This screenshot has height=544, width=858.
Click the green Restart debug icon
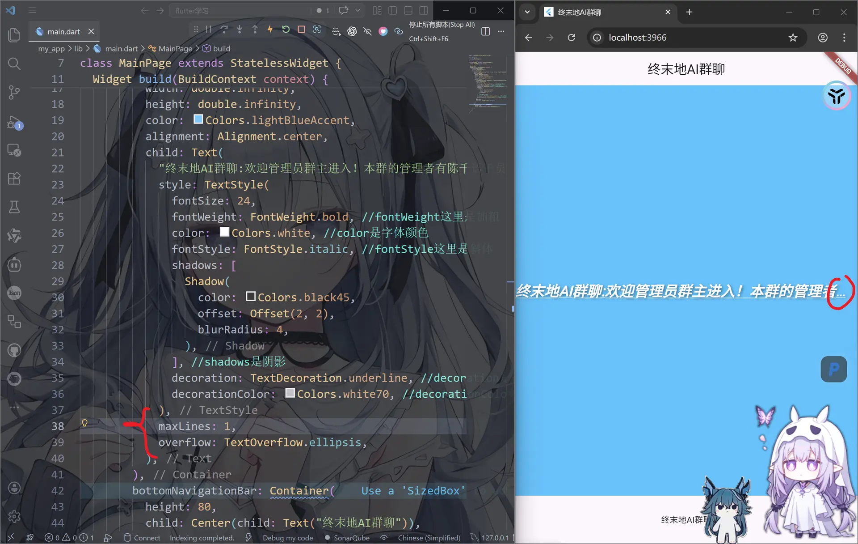coord(286,30)
